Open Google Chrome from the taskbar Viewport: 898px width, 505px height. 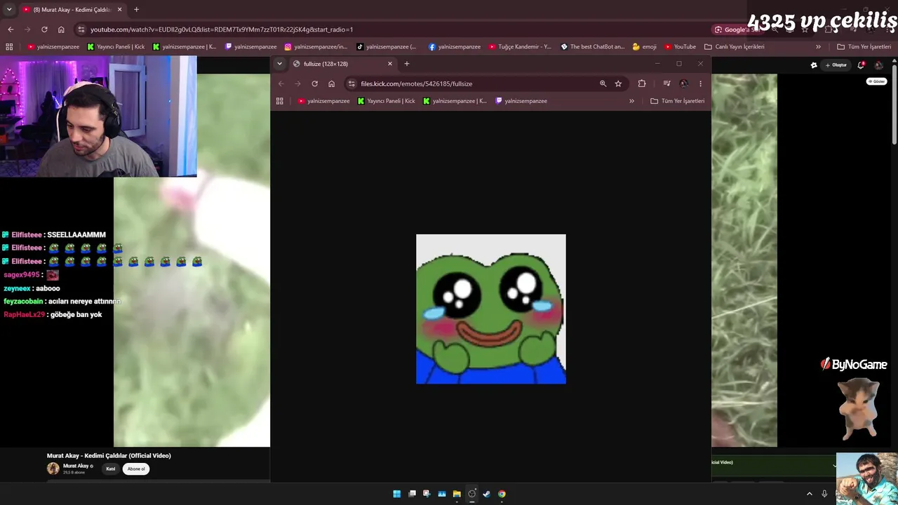point(502,494)
